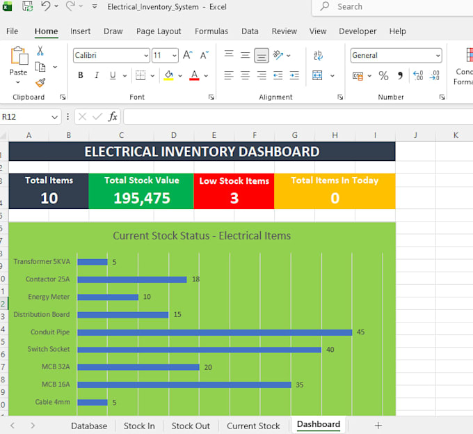
Task: Switch to the Insert ribbon tab
Action: (80, 31)
